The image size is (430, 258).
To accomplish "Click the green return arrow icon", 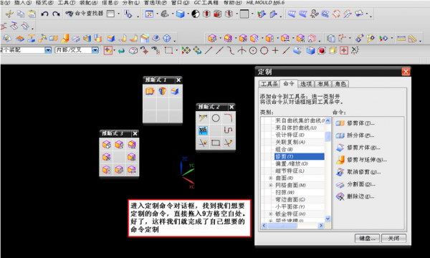I will click(121, 51).
